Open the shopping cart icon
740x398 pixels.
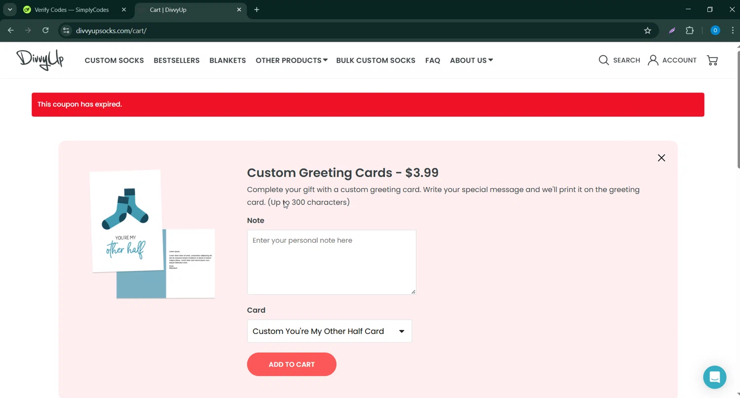(712, 60)
